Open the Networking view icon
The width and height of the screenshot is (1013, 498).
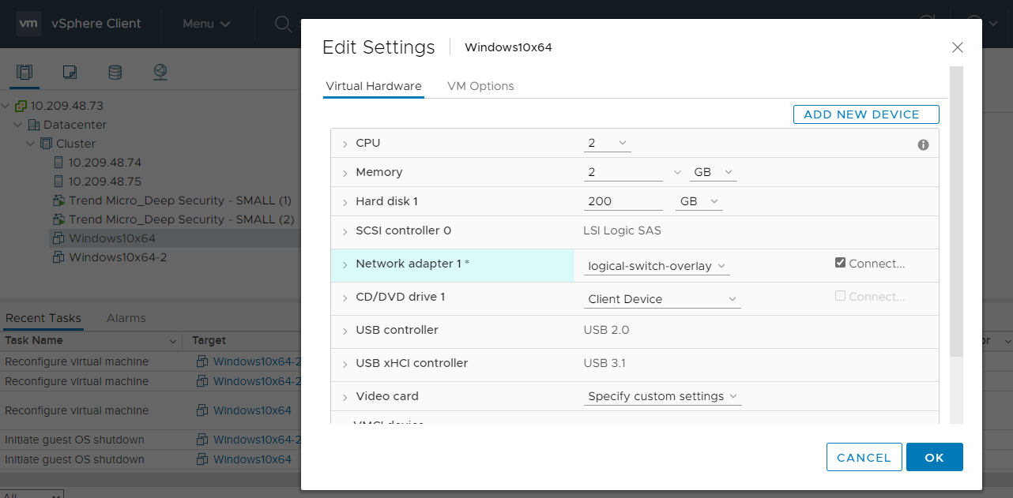(x=160, y=73)
